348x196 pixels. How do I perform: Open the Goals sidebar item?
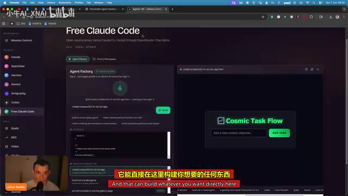point(15,128)
